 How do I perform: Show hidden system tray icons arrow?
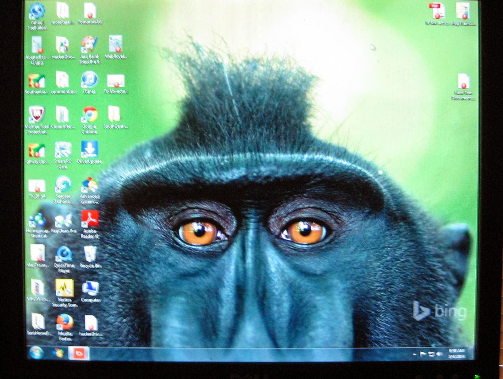(x=414, y=354)
